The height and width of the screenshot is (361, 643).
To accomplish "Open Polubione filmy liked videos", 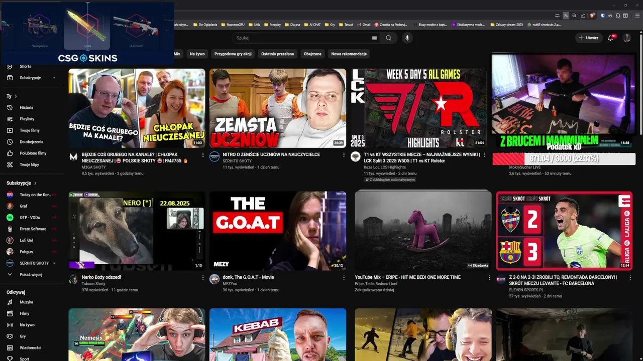I will click(33, 153).
